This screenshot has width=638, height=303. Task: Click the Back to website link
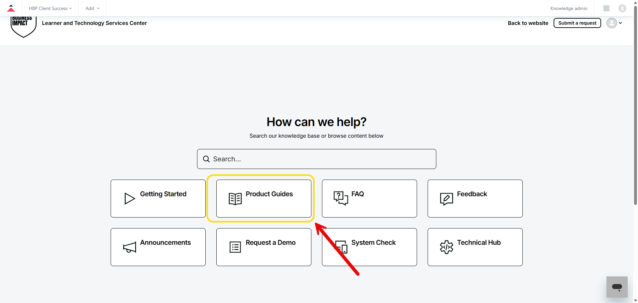click(528, 23)
